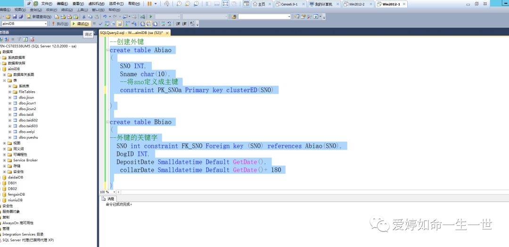Switch to the 消息 messages tab

click(108, 199)
